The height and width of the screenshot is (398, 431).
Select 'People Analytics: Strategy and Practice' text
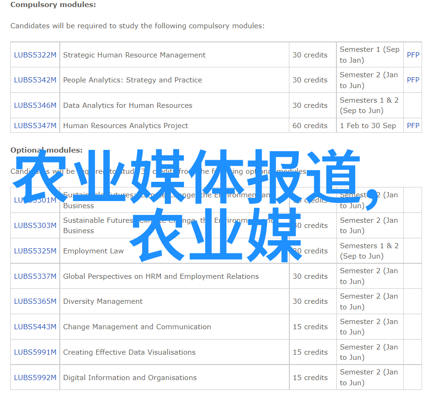pyautogui.click(x=133, y=80)
